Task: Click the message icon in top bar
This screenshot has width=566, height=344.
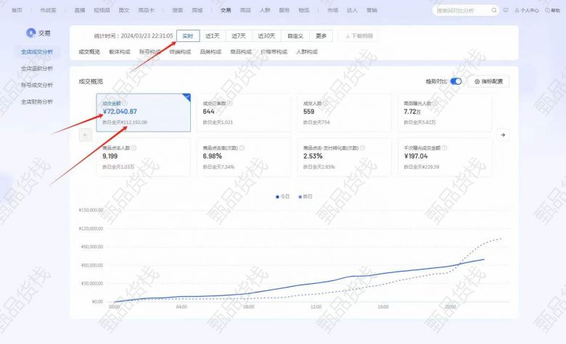Action: point(506,11)
